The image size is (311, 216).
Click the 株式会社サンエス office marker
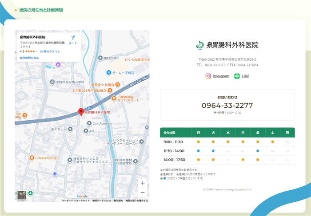(70, 160)
